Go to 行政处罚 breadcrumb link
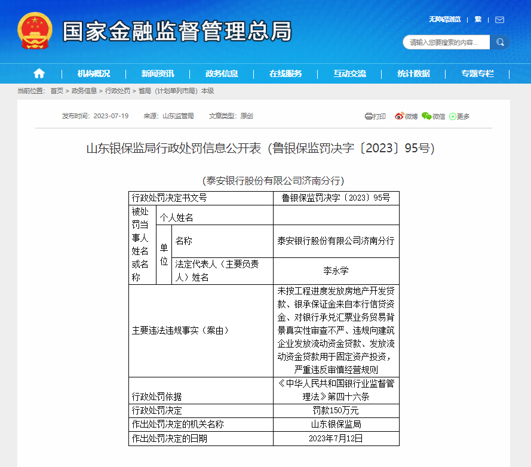Viewport: 531px width, 467px height. 118,91
